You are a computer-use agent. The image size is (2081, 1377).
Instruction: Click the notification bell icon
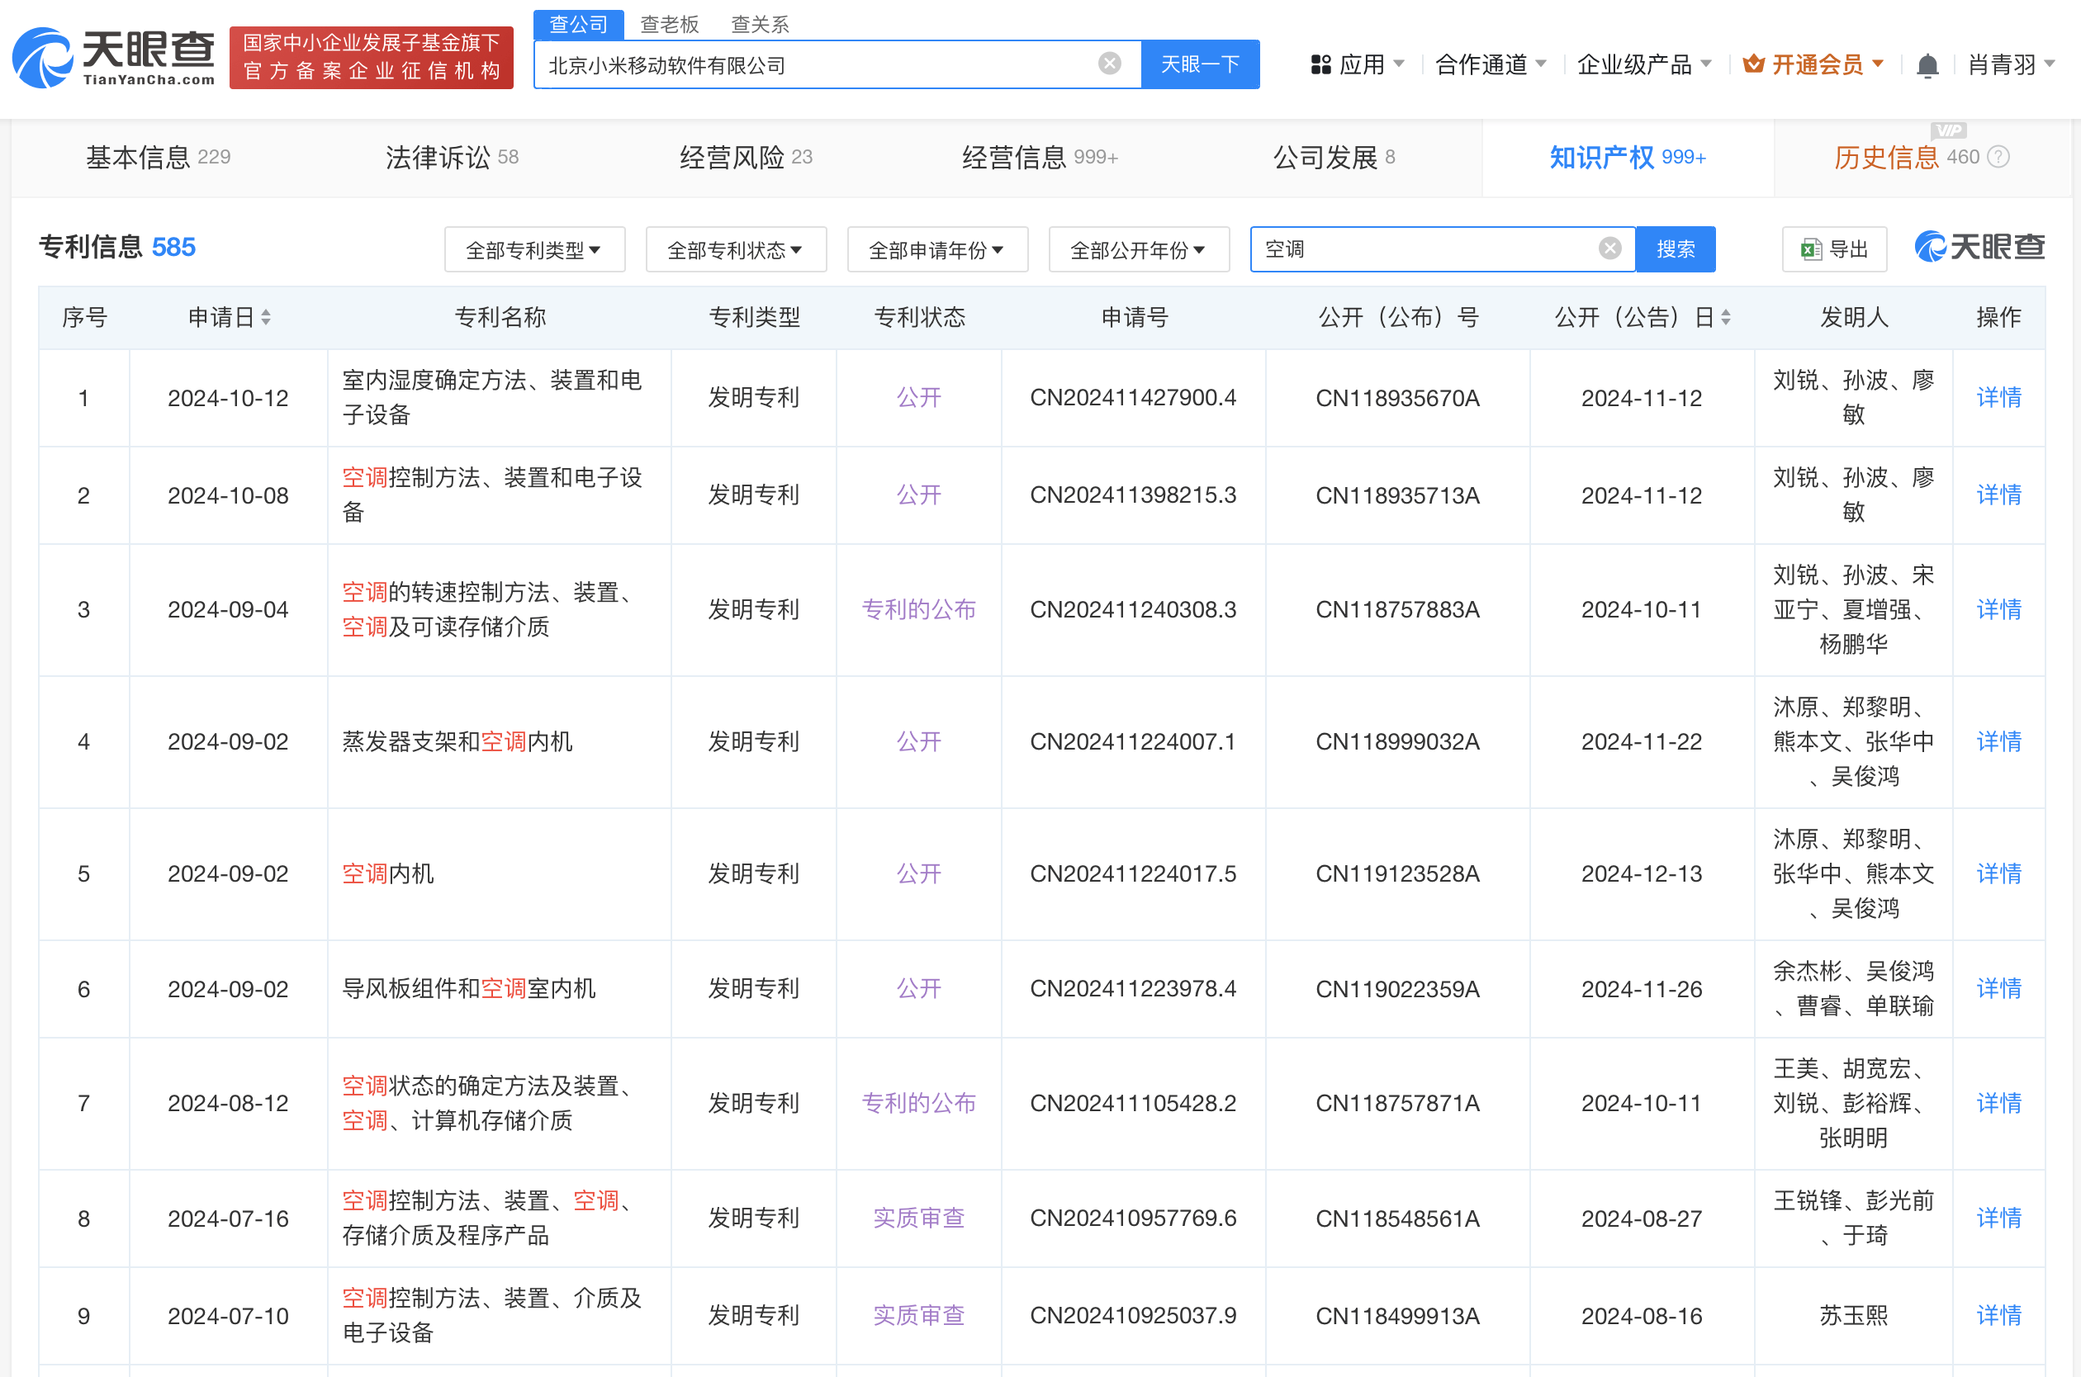click(1927, 65)
